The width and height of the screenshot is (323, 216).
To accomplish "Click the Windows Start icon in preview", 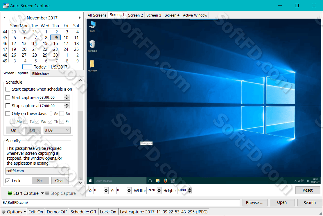I will coord(90,181).
